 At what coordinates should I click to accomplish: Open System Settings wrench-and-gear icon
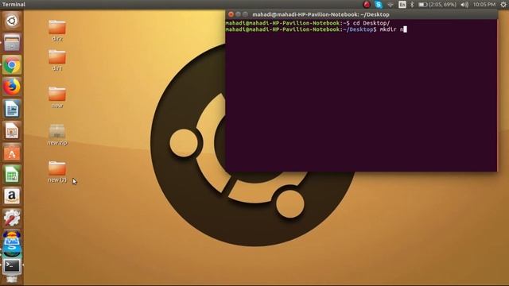(x=12, y=218)
